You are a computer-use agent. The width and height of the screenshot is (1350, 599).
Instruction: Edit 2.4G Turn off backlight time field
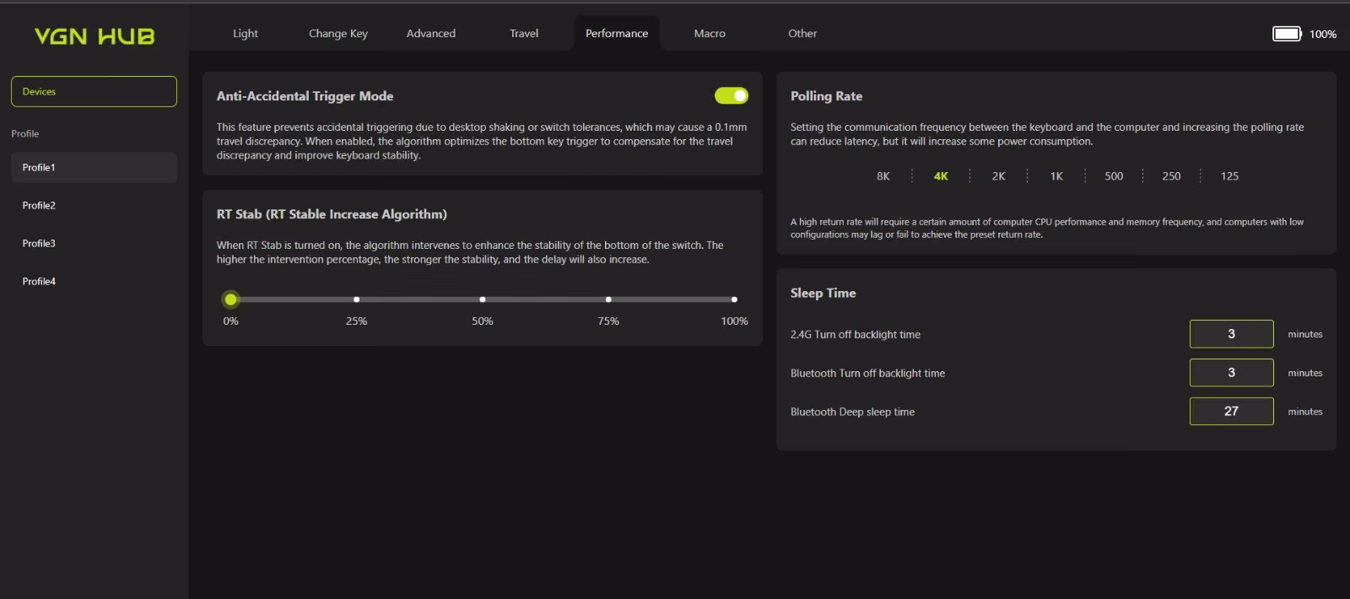pyautogui.click(x=1231, y=334)
